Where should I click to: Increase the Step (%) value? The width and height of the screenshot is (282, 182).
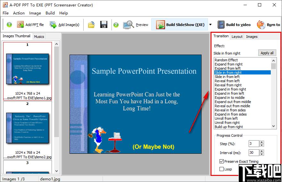click(262, 142)
